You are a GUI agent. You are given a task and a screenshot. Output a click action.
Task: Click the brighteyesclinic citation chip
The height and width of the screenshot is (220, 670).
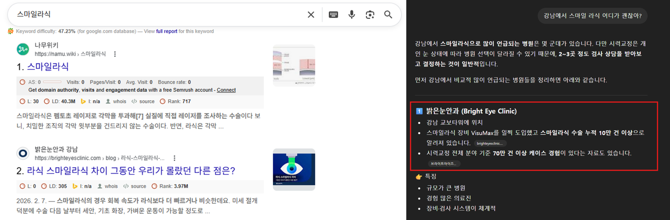(x=490, y=144)
